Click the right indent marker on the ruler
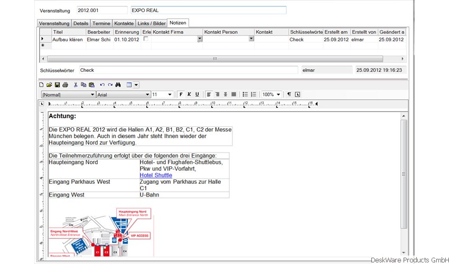The image size is (449, 264). (316, 104)
